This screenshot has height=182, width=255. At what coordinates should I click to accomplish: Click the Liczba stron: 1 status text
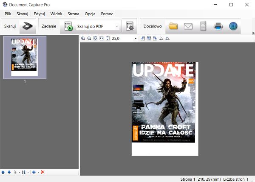coord(236,179)
